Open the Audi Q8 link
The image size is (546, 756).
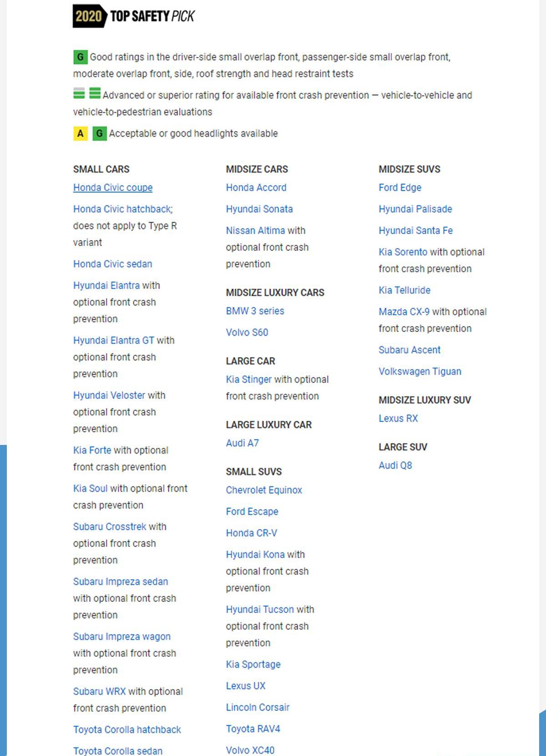tap(395, 465)
